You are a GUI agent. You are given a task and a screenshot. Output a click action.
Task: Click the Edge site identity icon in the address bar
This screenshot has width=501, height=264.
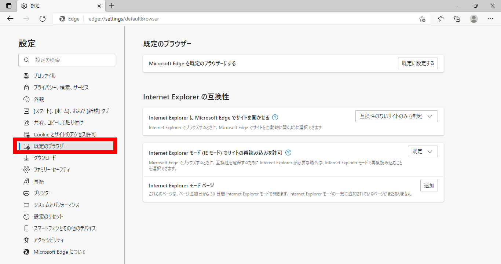(62, 19)
